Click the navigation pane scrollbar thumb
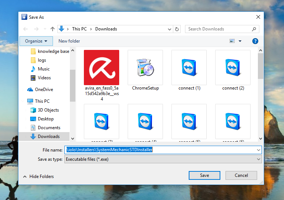This screenshot has width=284, height=200. pos(72,86)
